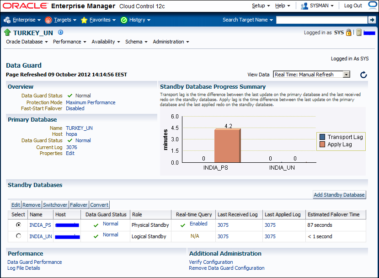This screenshot has width=379, height=278.
Task: Click the Convert button
Action: point(99,205)
